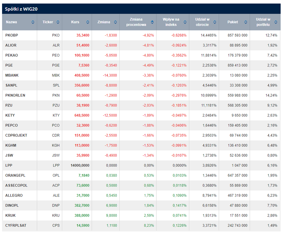This screenshot has height=232, width=283.
Task: Click LPP price value 14000,0000
Action: (x=80, y=166)
